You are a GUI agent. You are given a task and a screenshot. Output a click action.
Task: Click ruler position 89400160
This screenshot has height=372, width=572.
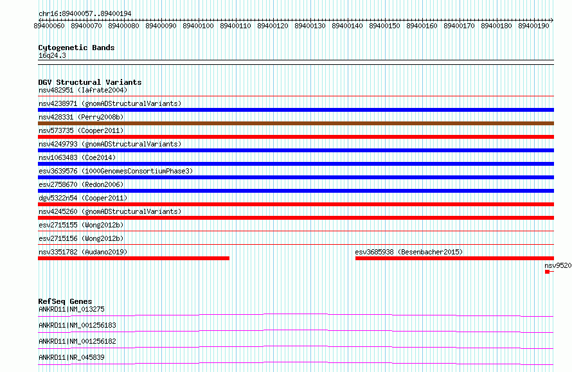click(x=422, y=26)
